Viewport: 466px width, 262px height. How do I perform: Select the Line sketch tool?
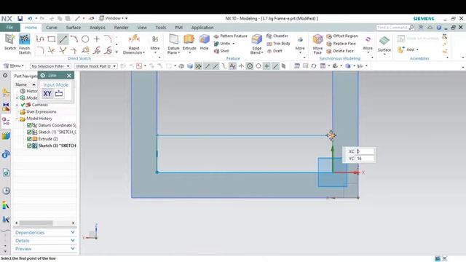63,39
